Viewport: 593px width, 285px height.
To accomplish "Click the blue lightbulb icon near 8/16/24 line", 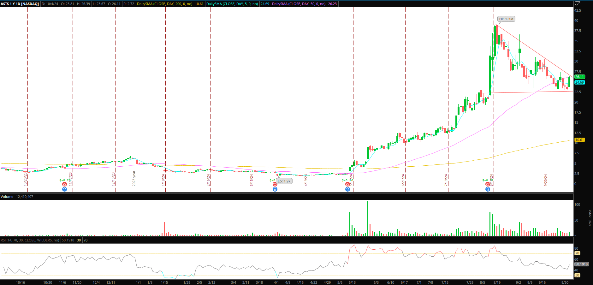I will click(x=488, y=189).
